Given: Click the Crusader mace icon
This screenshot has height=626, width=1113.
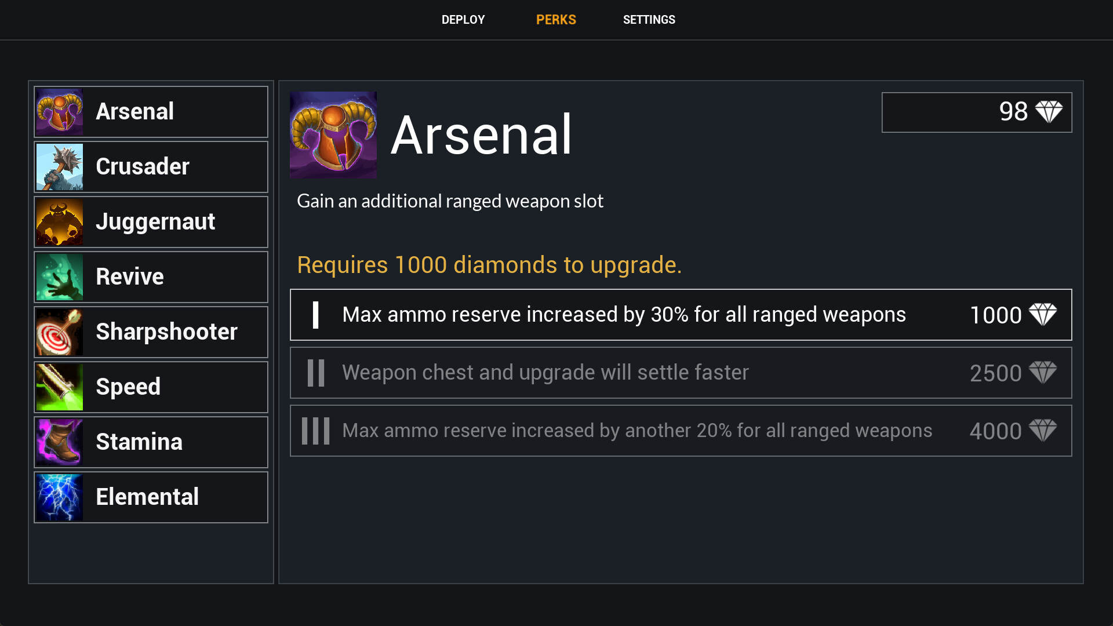Looking at the screenshot, I should pyautogui.click(x=60, y=167).
